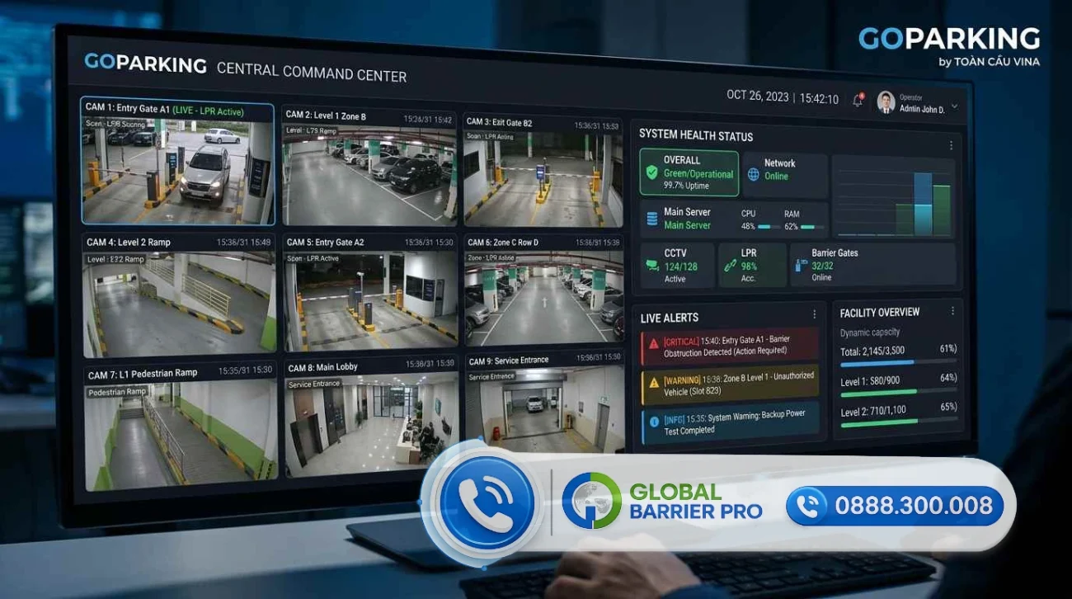Click the green shield icon beside OVERALL

pos(651,172)
